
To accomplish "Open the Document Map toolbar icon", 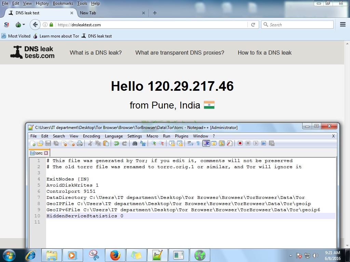I will pos(221,144).
